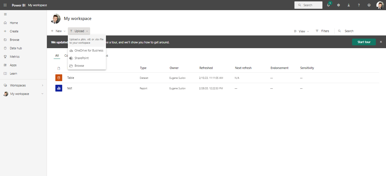This screenshot has height=176, width=386.
Task: Open the Filters pane
Action: click(322, 31)
